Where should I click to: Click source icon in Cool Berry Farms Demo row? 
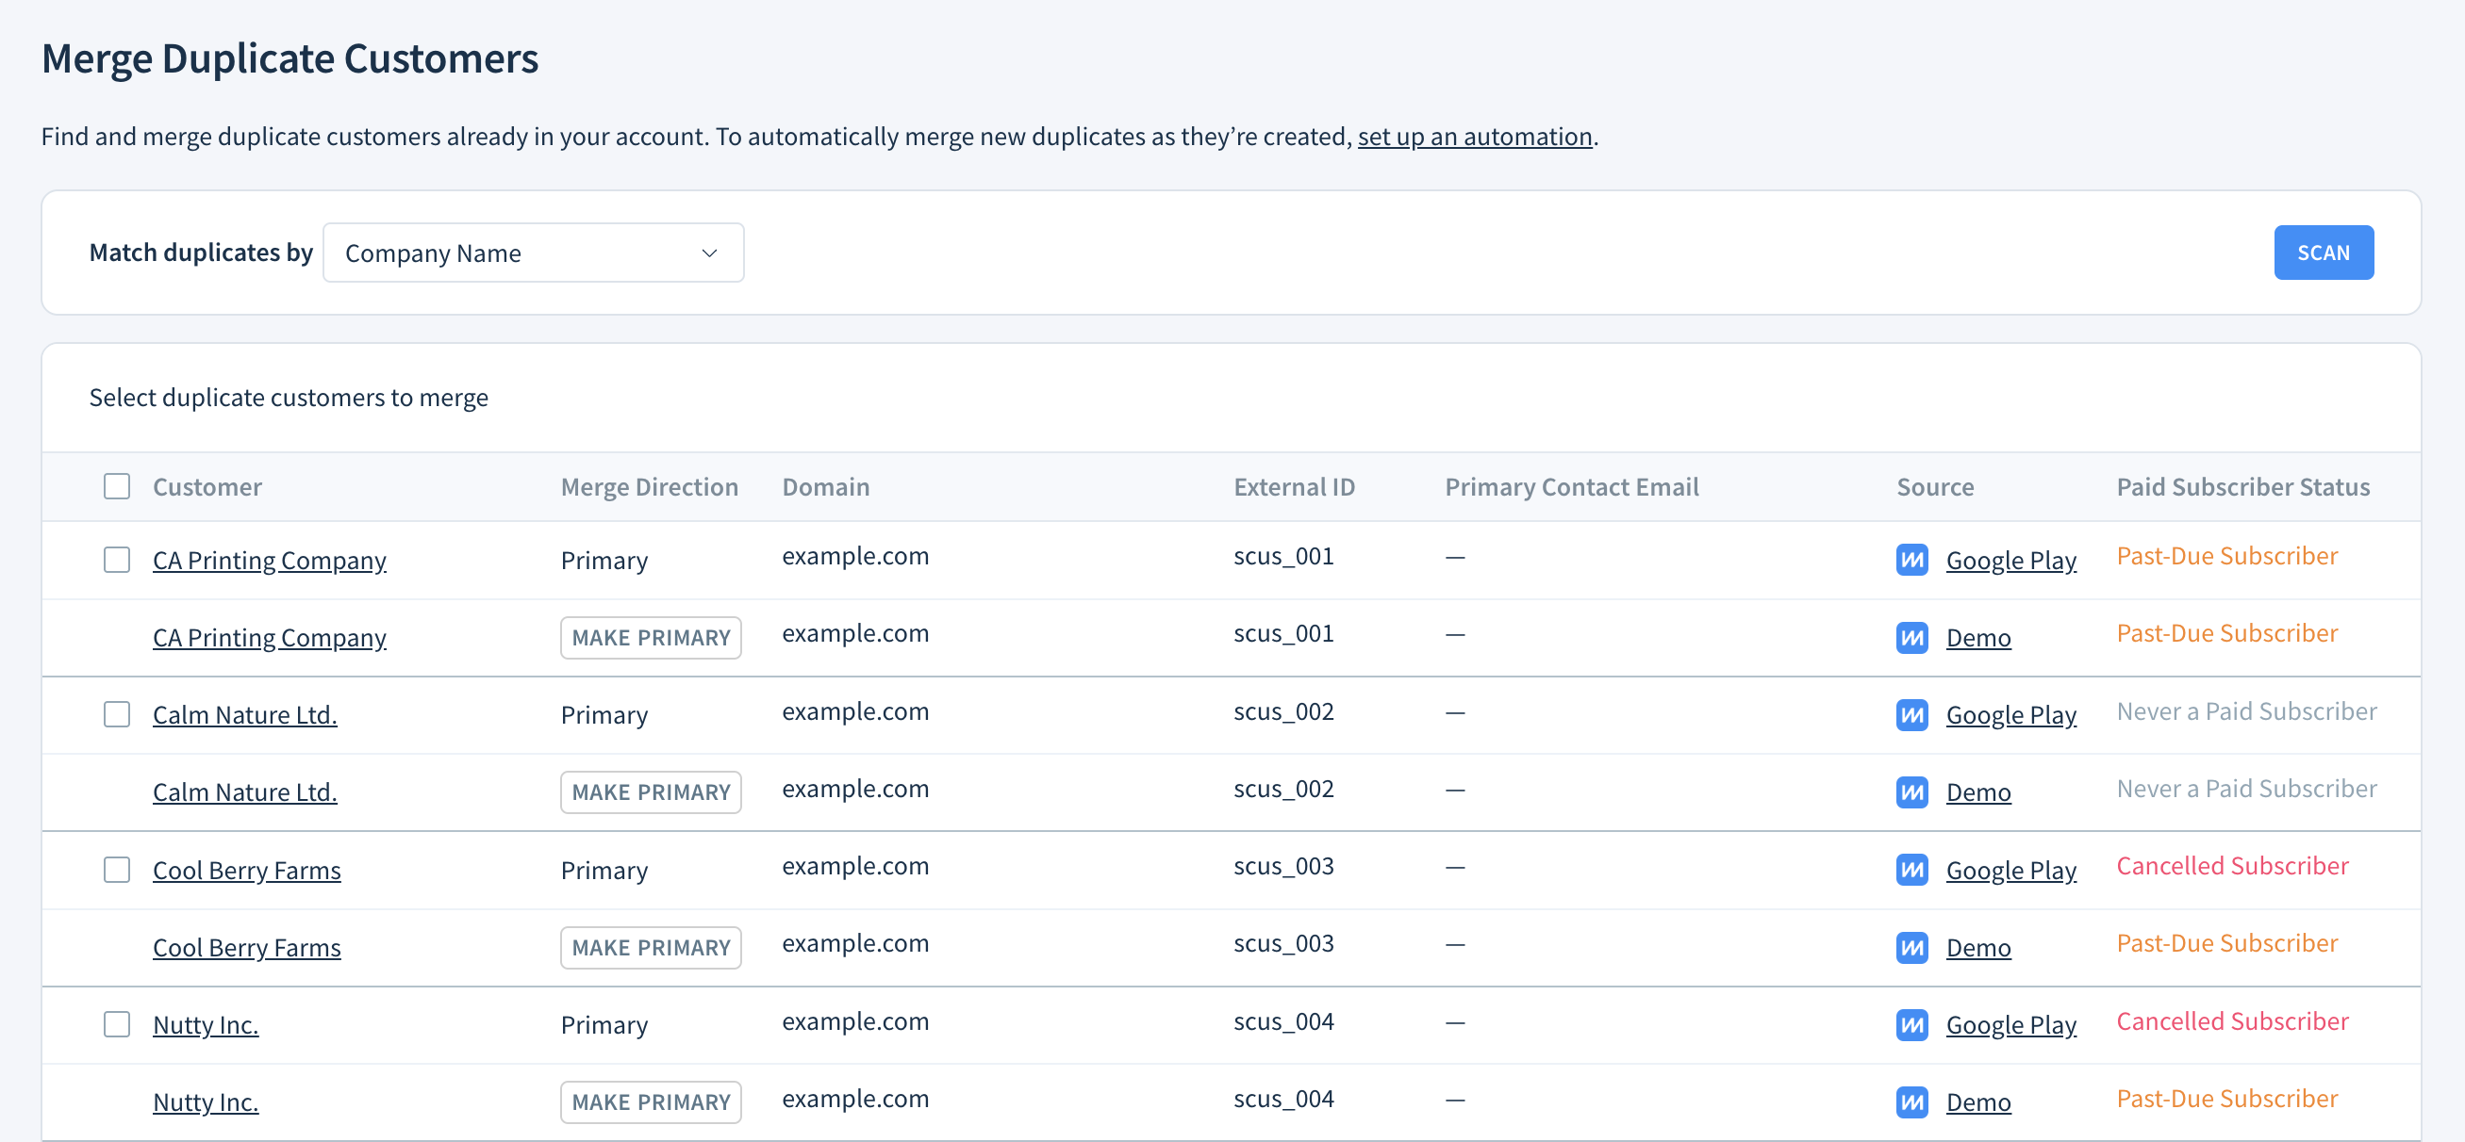pyautogui.click(x=1911, y=947)
